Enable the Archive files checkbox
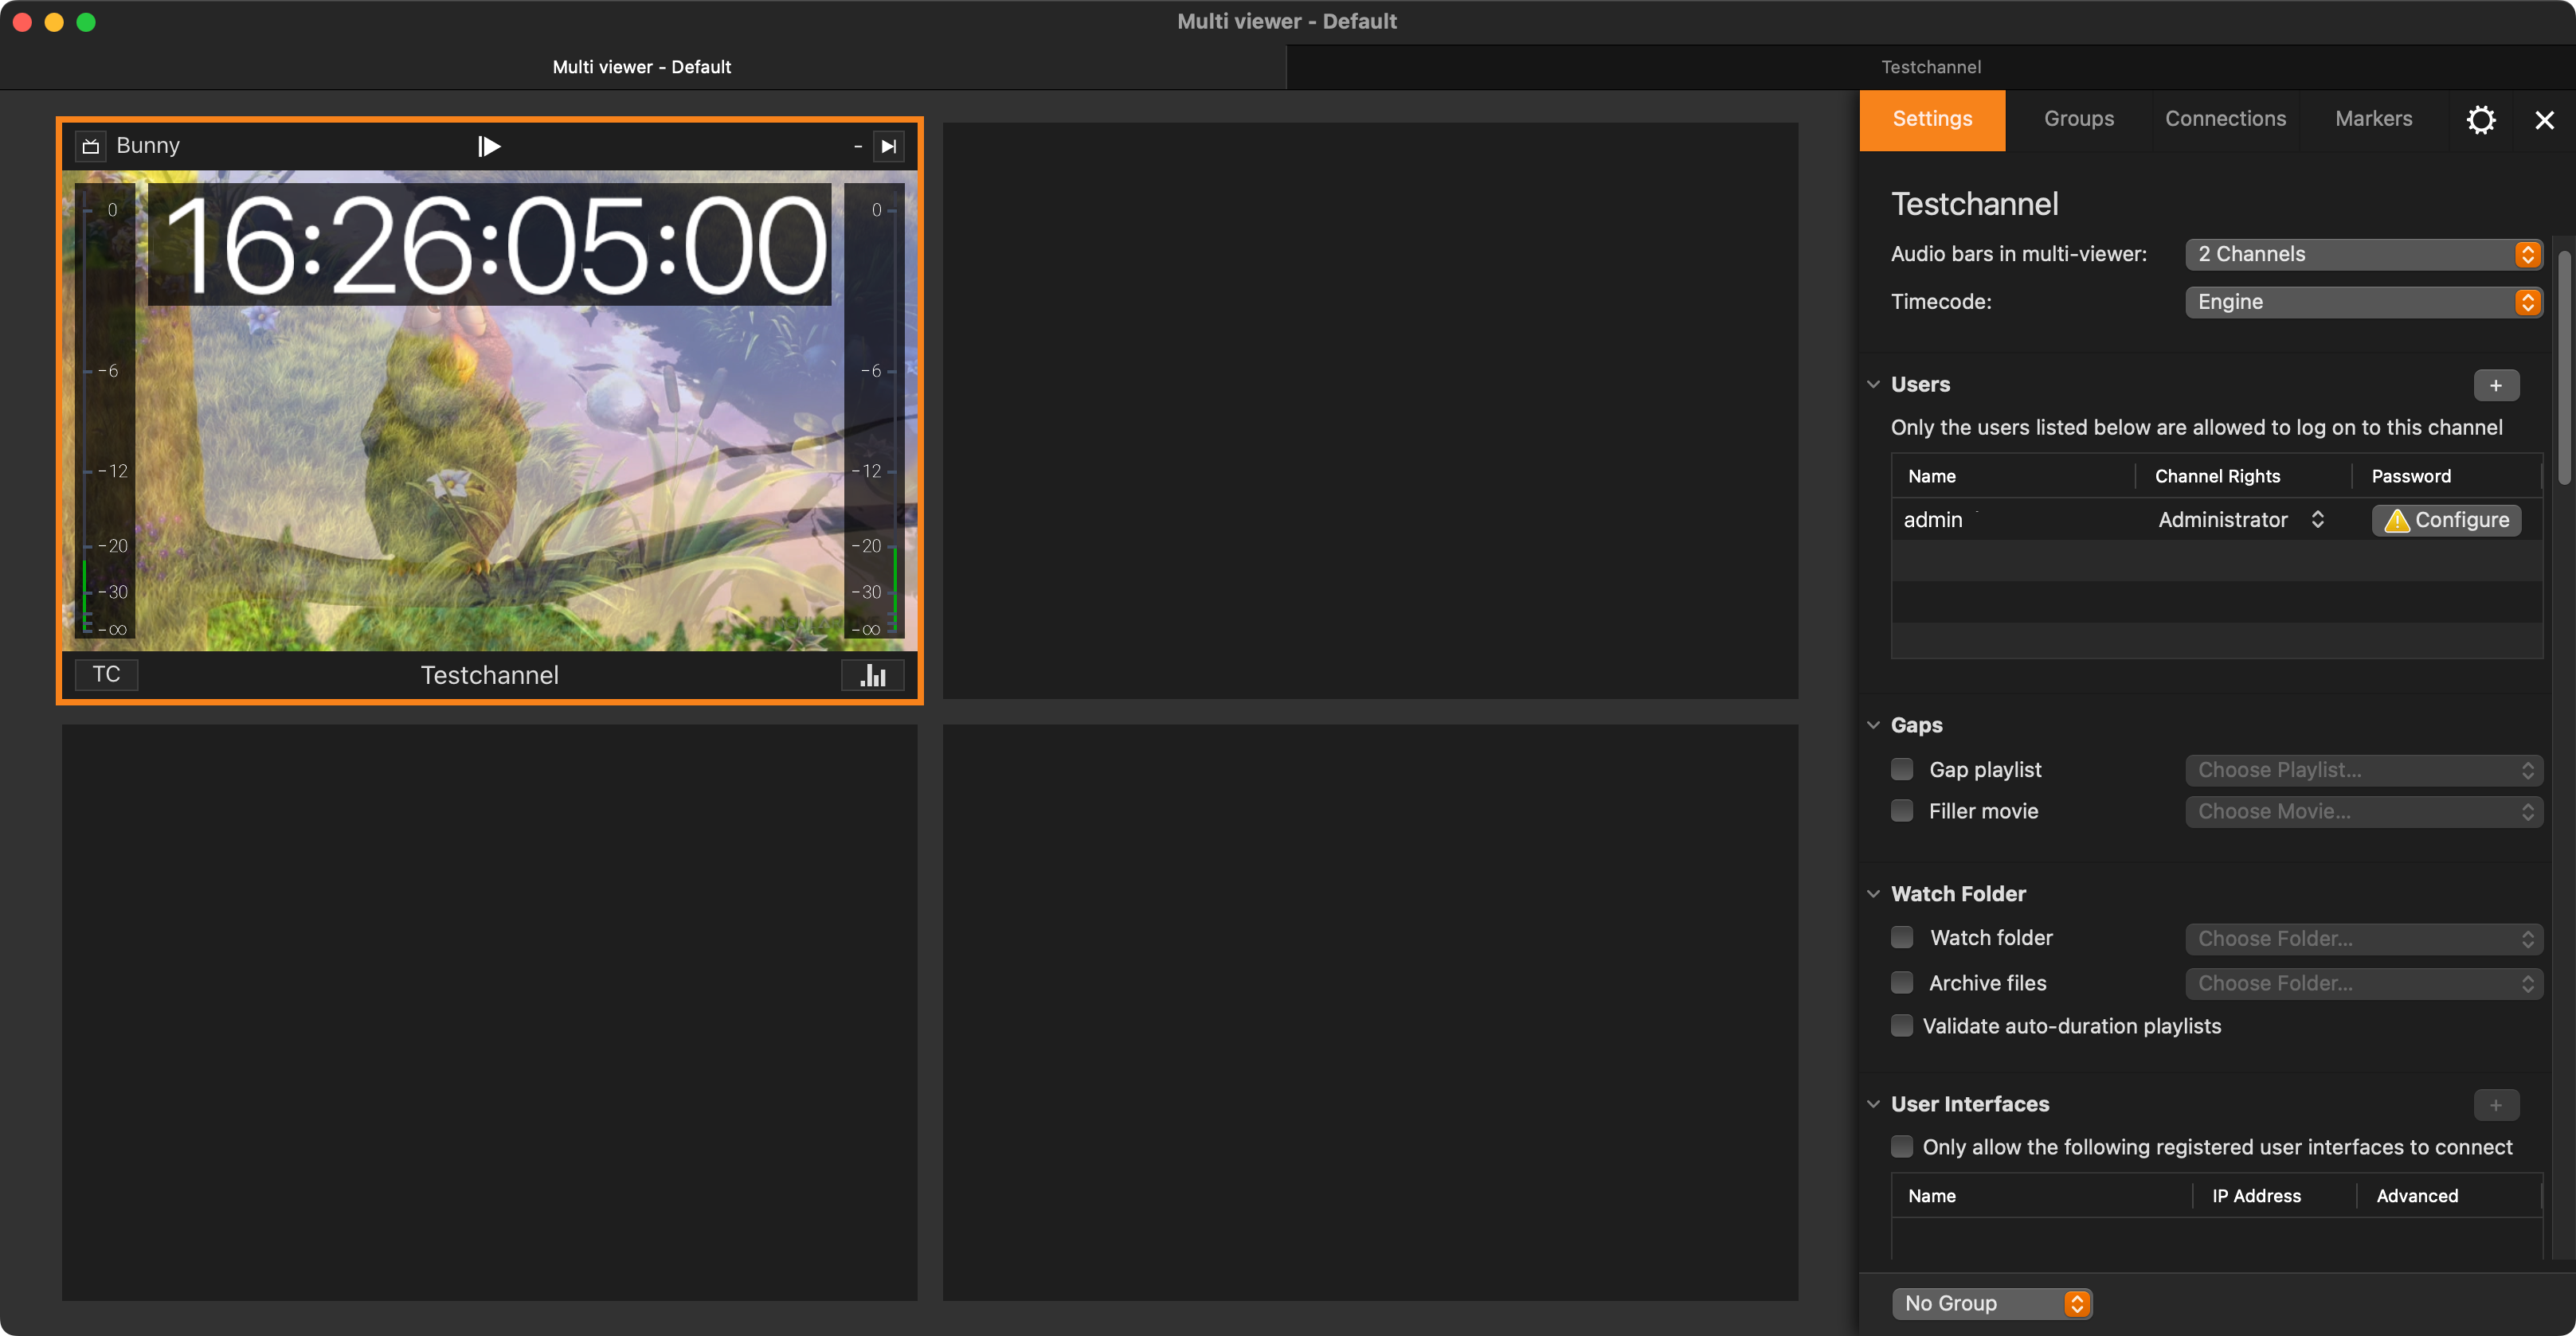The width and height of the screenshot is (2576, 1336). pos(1902,982)
